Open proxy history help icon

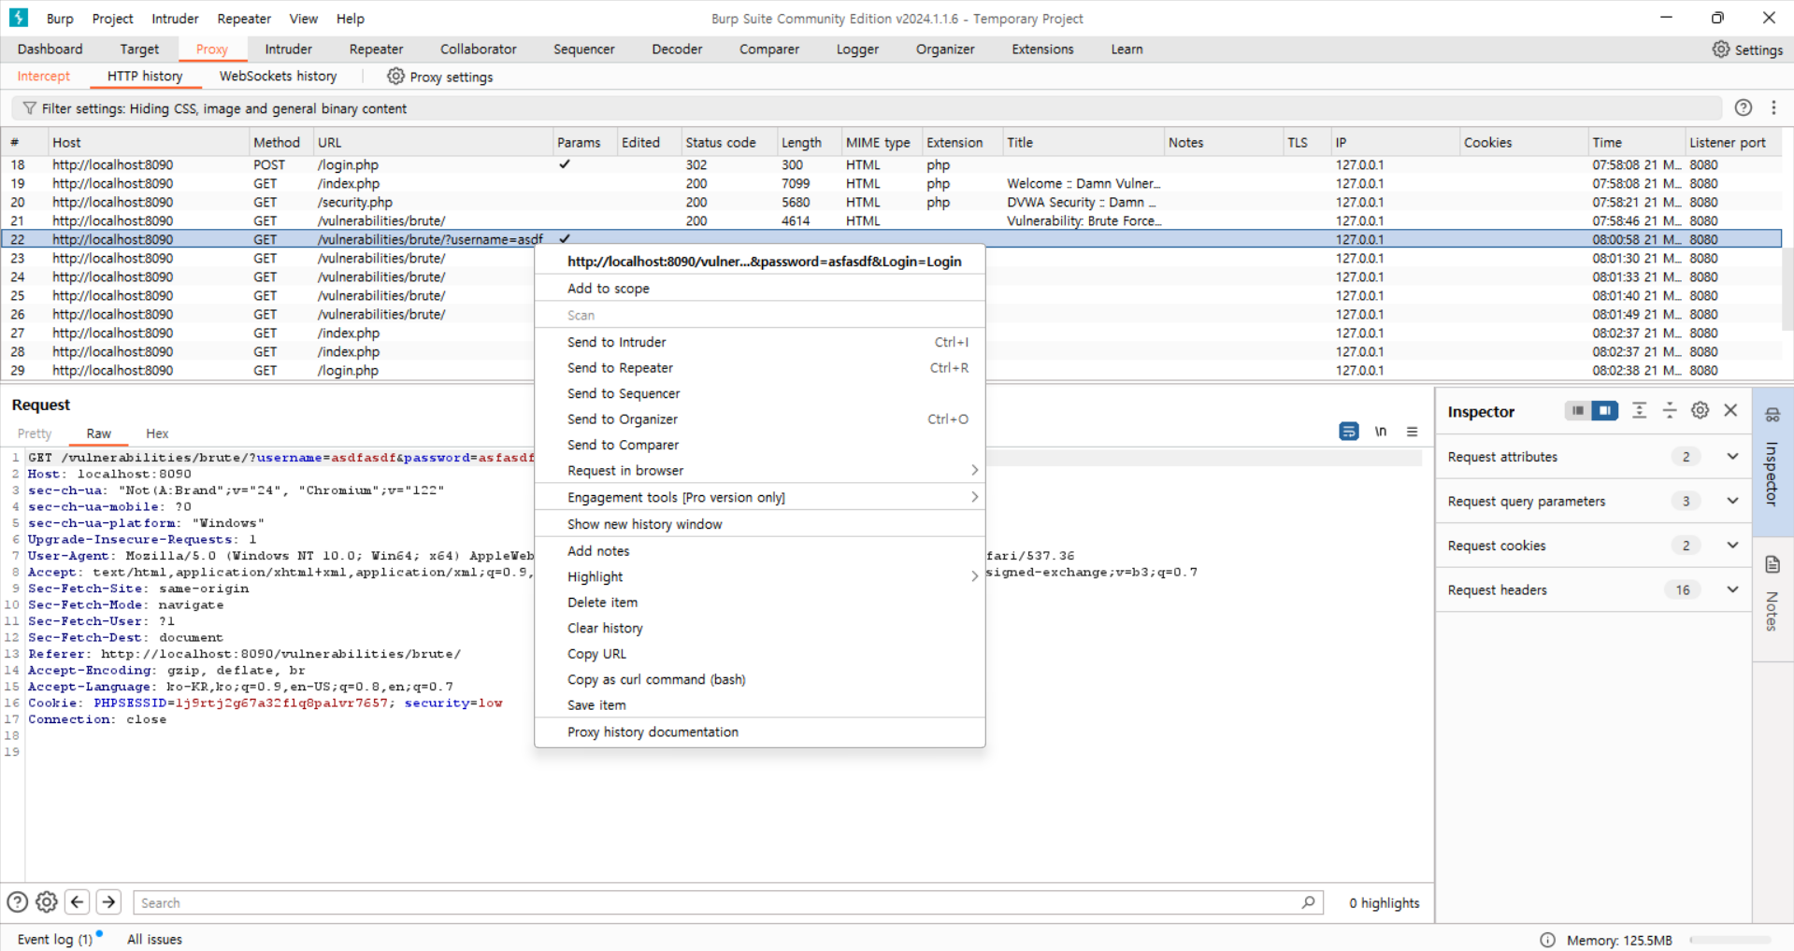[1744, 107]
